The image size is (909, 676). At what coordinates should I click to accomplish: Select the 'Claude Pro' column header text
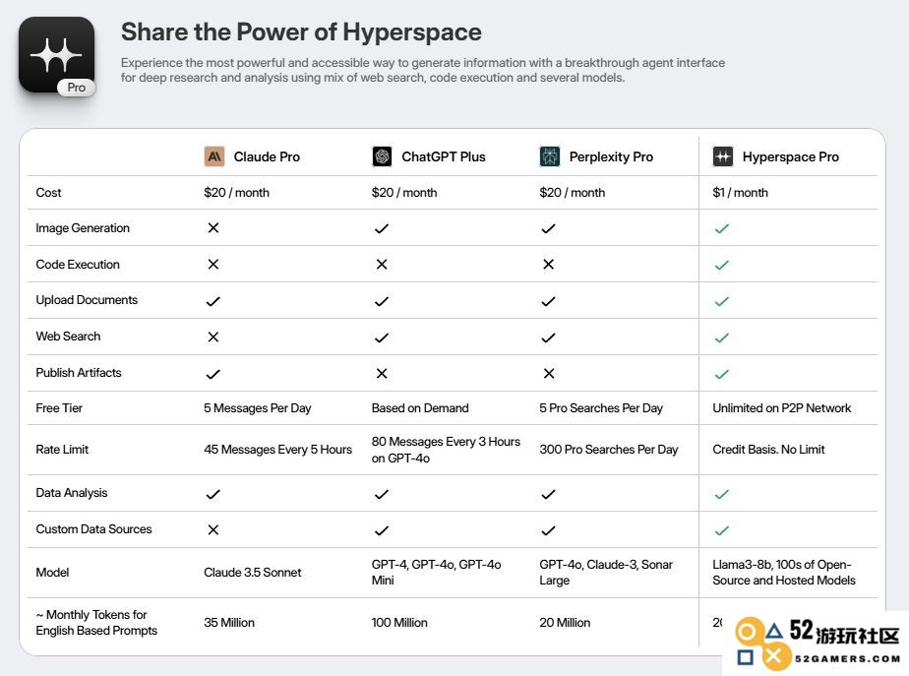pyautogui.click(x=267, y=156)
